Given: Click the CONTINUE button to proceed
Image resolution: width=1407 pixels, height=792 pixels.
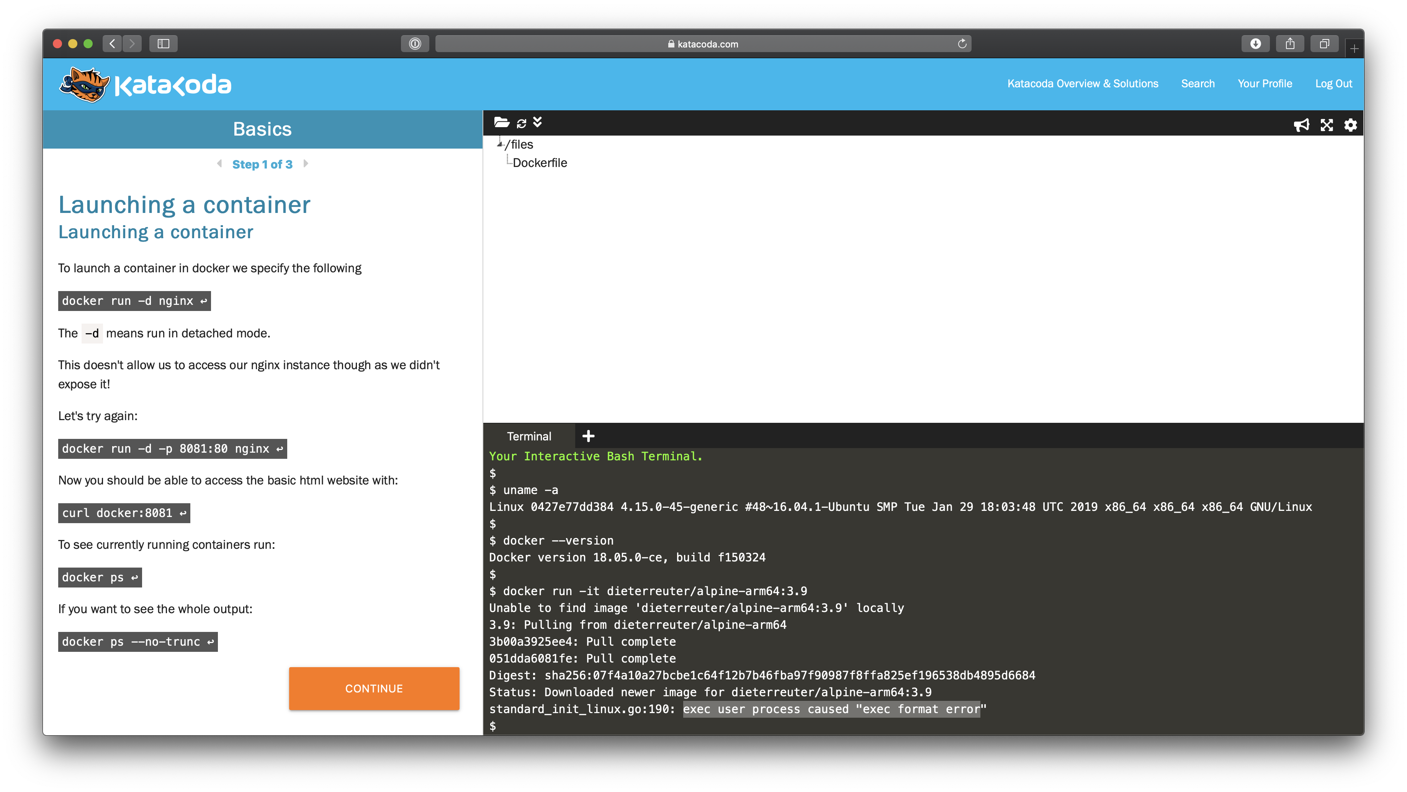Looking at the screenshot, I should 374,689.
